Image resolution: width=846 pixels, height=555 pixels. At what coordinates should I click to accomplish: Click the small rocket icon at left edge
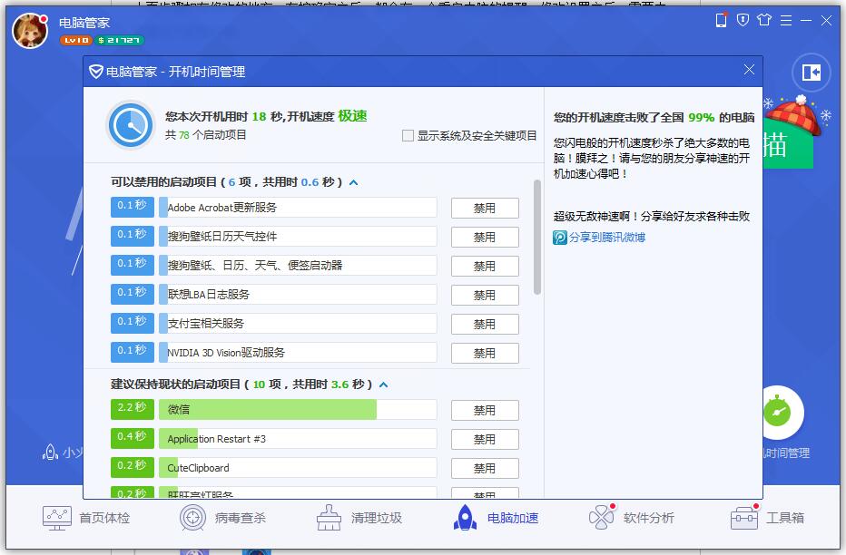click(50, 453)
